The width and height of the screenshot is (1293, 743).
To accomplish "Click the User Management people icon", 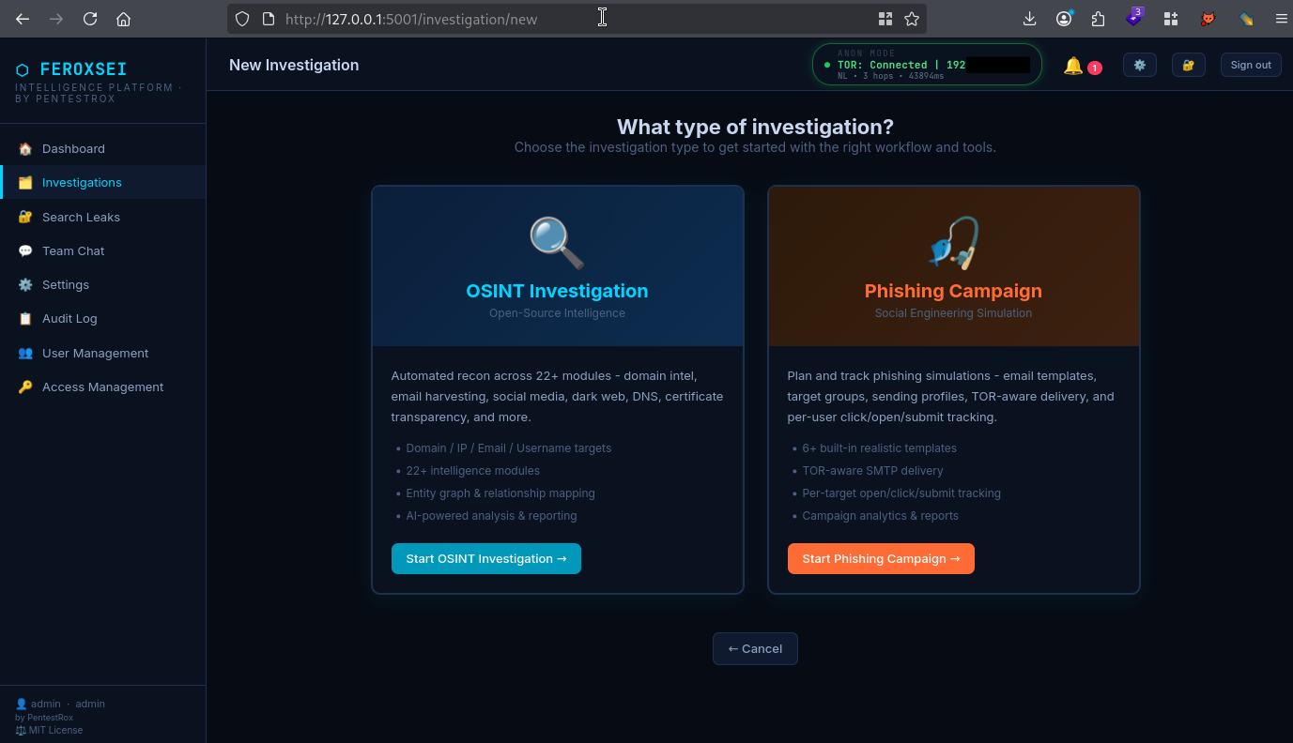I will click(25, 353).
